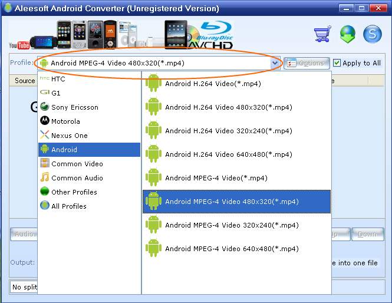Click the Other Profiles green ball icon
The height and width of the screenshot is (303, 392).
(44, 191)
